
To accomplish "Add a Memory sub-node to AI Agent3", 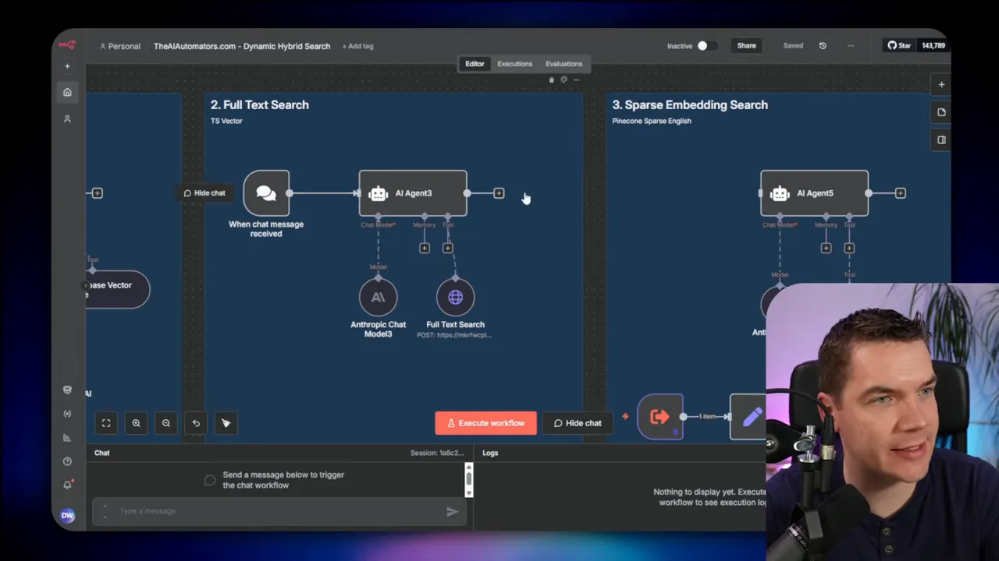I will coord(425,248).
